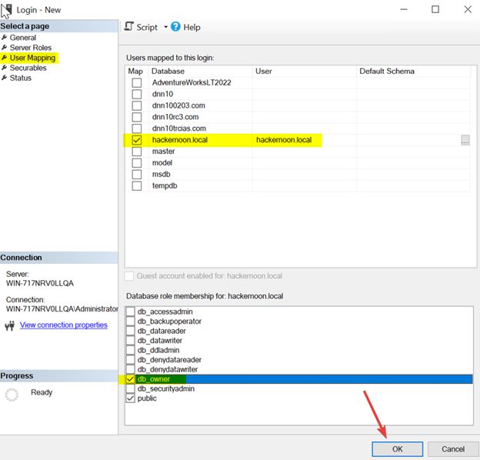Check the tempdb database map checkbox
480x460 pixels.
click(136, 186)
